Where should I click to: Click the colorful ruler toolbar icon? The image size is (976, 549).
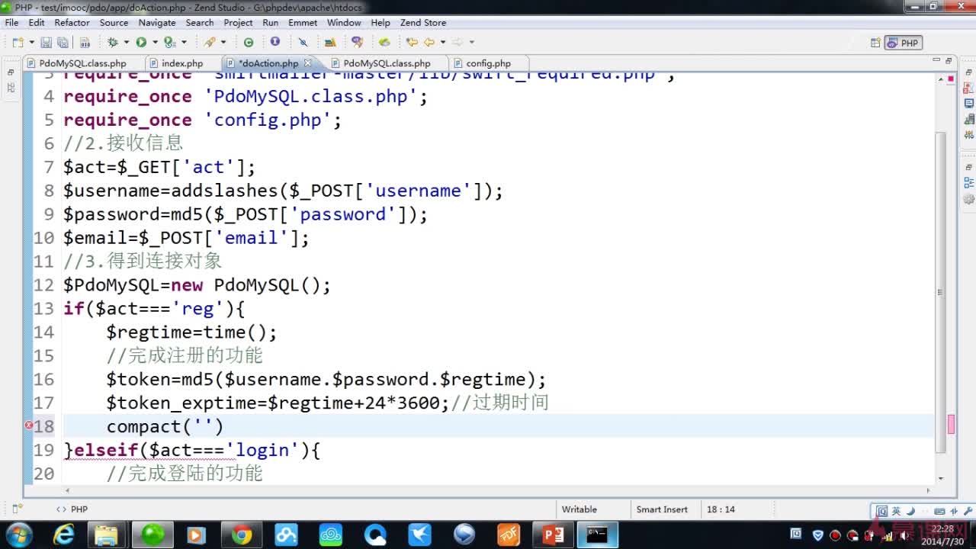tap(332, 43)
